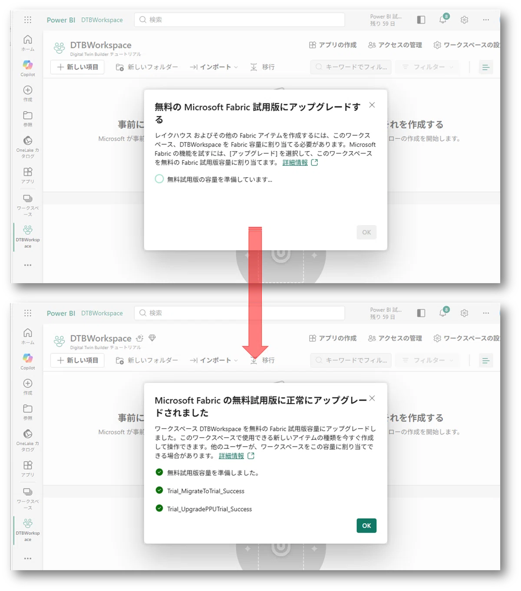This screenshot has width=521, height=591.
Task: Click New item (新しい項目) in top toolbar
Action: [x=77, y=67]
